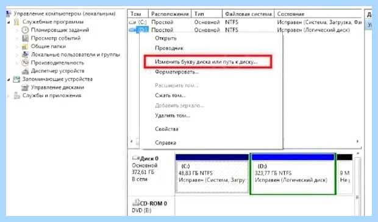Image resolution: width=378 pixels, height=222 pixels.
Task: Sort by the Том column header
Action: coord(138,14)
